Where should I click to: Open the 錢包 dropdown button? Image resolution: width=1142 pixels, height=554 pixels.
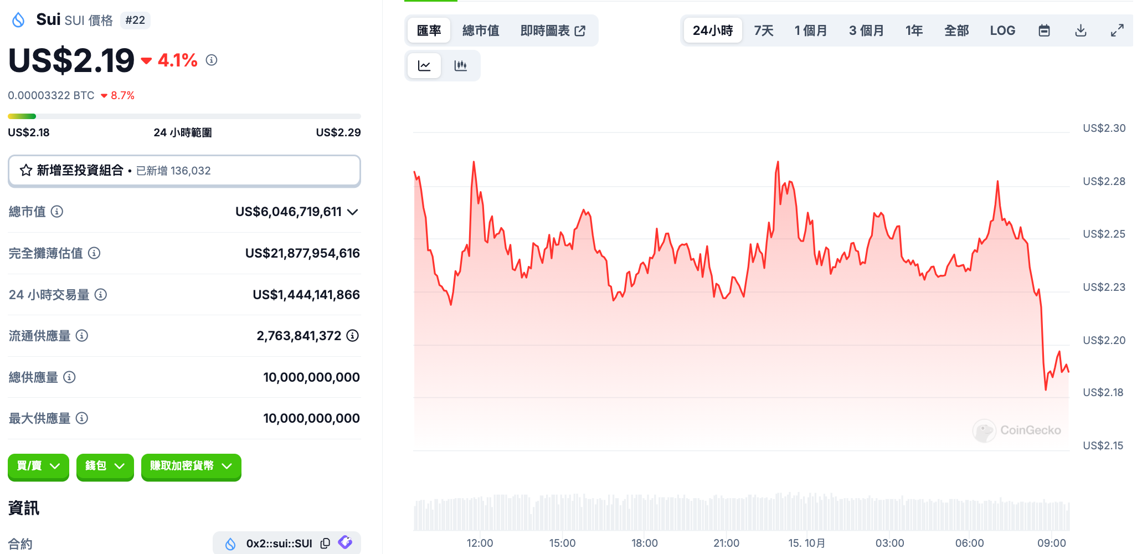pyautogui.click(x=105, y=467)
